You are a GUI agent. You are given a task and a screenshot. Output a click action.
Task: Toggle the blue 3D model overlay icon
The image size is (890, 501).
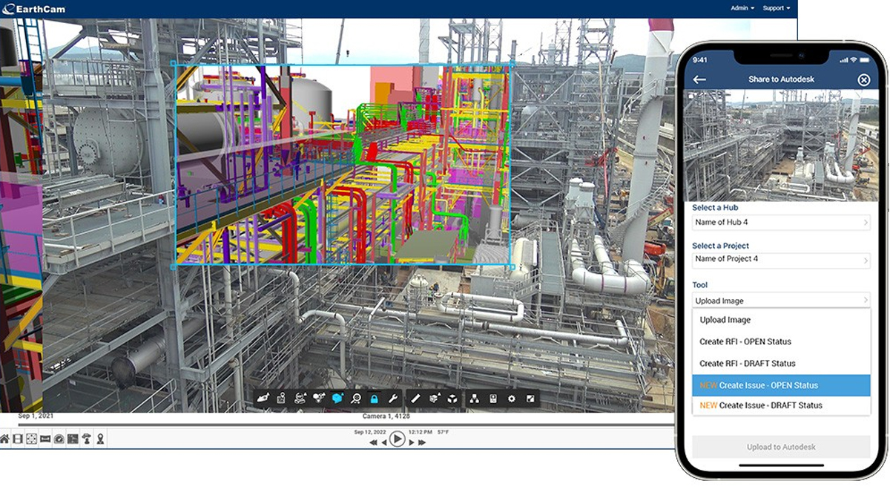pos(337,399)
